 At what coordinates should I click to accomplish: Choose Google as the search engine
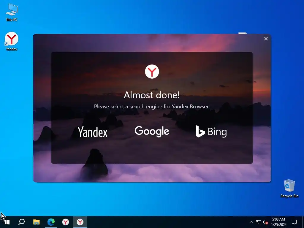point(152,132)
